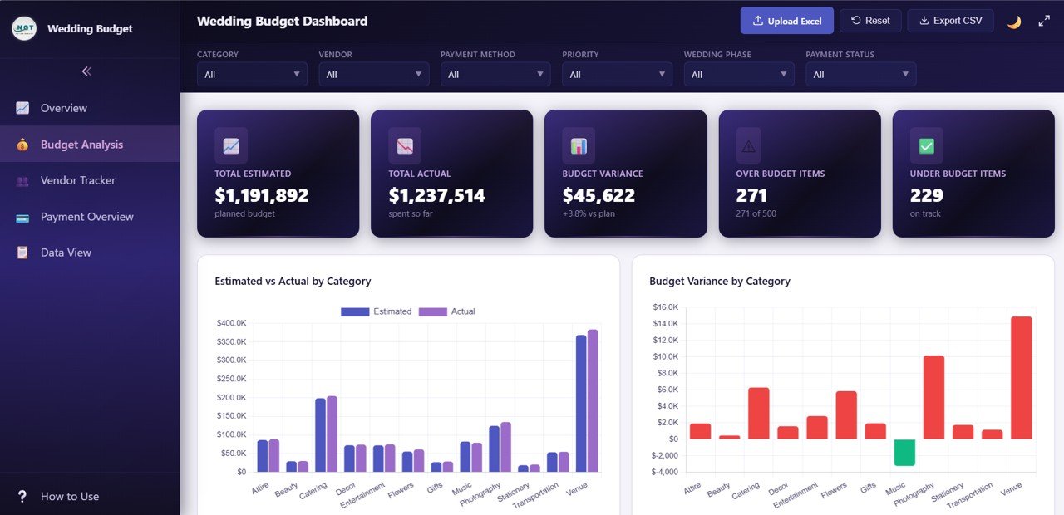The width and height of the screenshot is (1064, 515).
Task: Open the Payment Status dropdown
Action: click(x=860, y=75)
